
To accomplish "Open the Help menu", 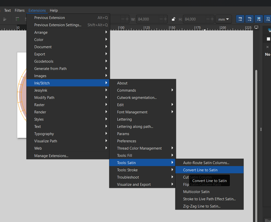I will 54,10.
